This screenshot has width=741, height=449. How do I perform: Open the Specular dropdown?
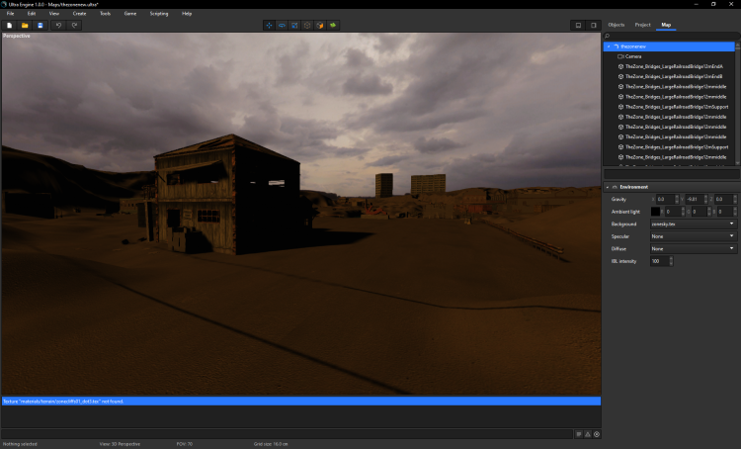coord(694,236)
